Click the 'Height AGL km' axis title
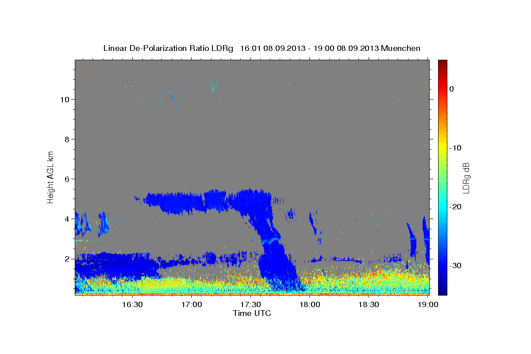 coord(50,177)
